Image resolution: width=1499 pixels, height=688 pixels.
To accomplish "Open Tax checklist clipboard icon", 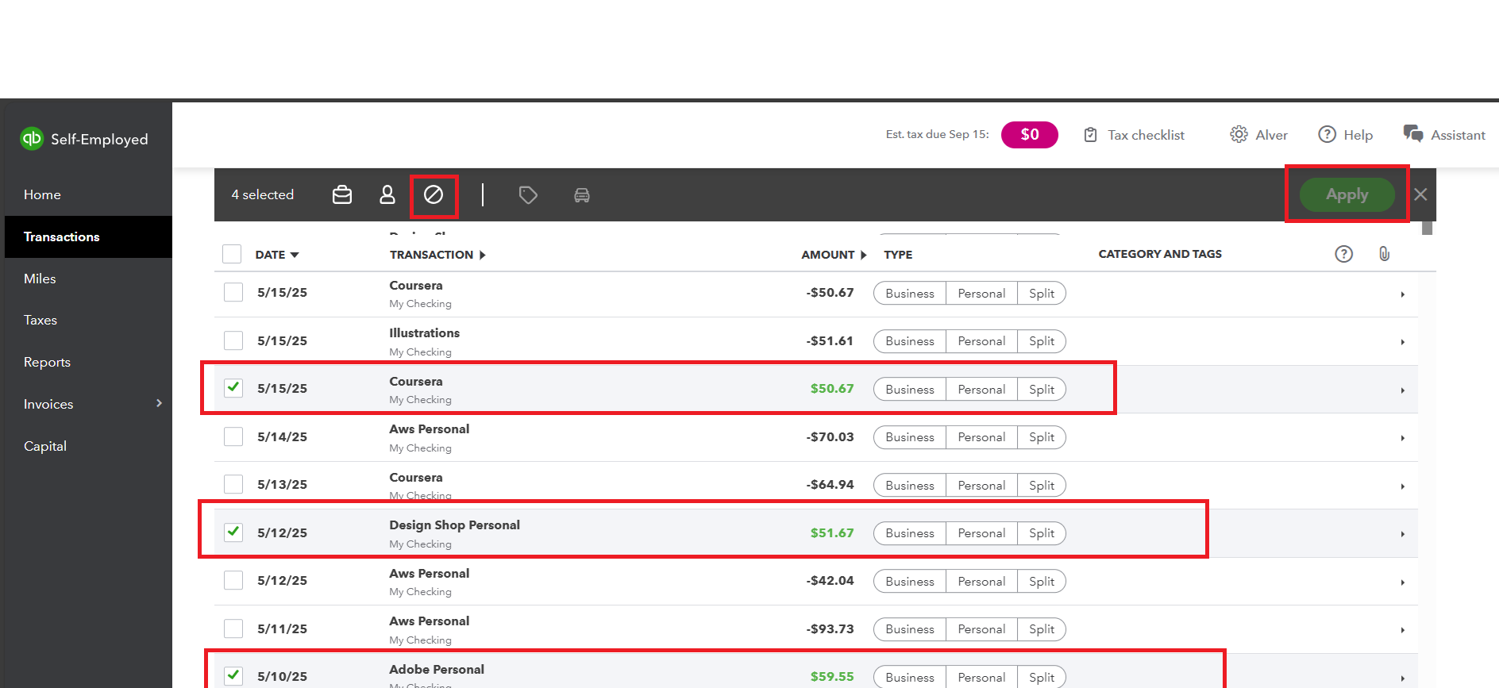I will pyautogui.click(x=1091, y=135).
